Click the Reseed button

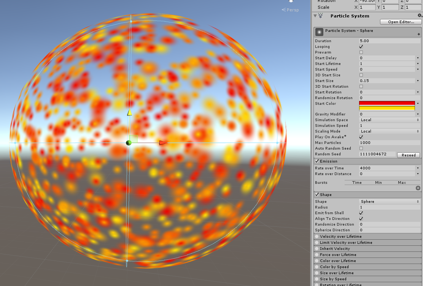[409, 155]
